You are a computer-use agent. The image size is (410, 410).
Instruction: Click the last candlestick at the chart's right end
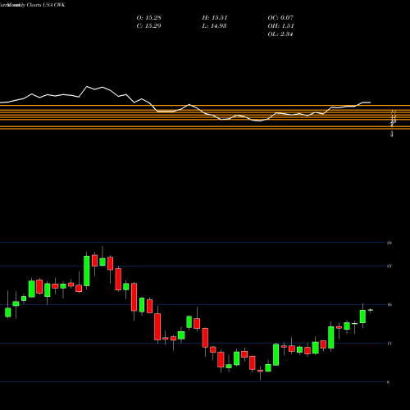pos(371,310)
